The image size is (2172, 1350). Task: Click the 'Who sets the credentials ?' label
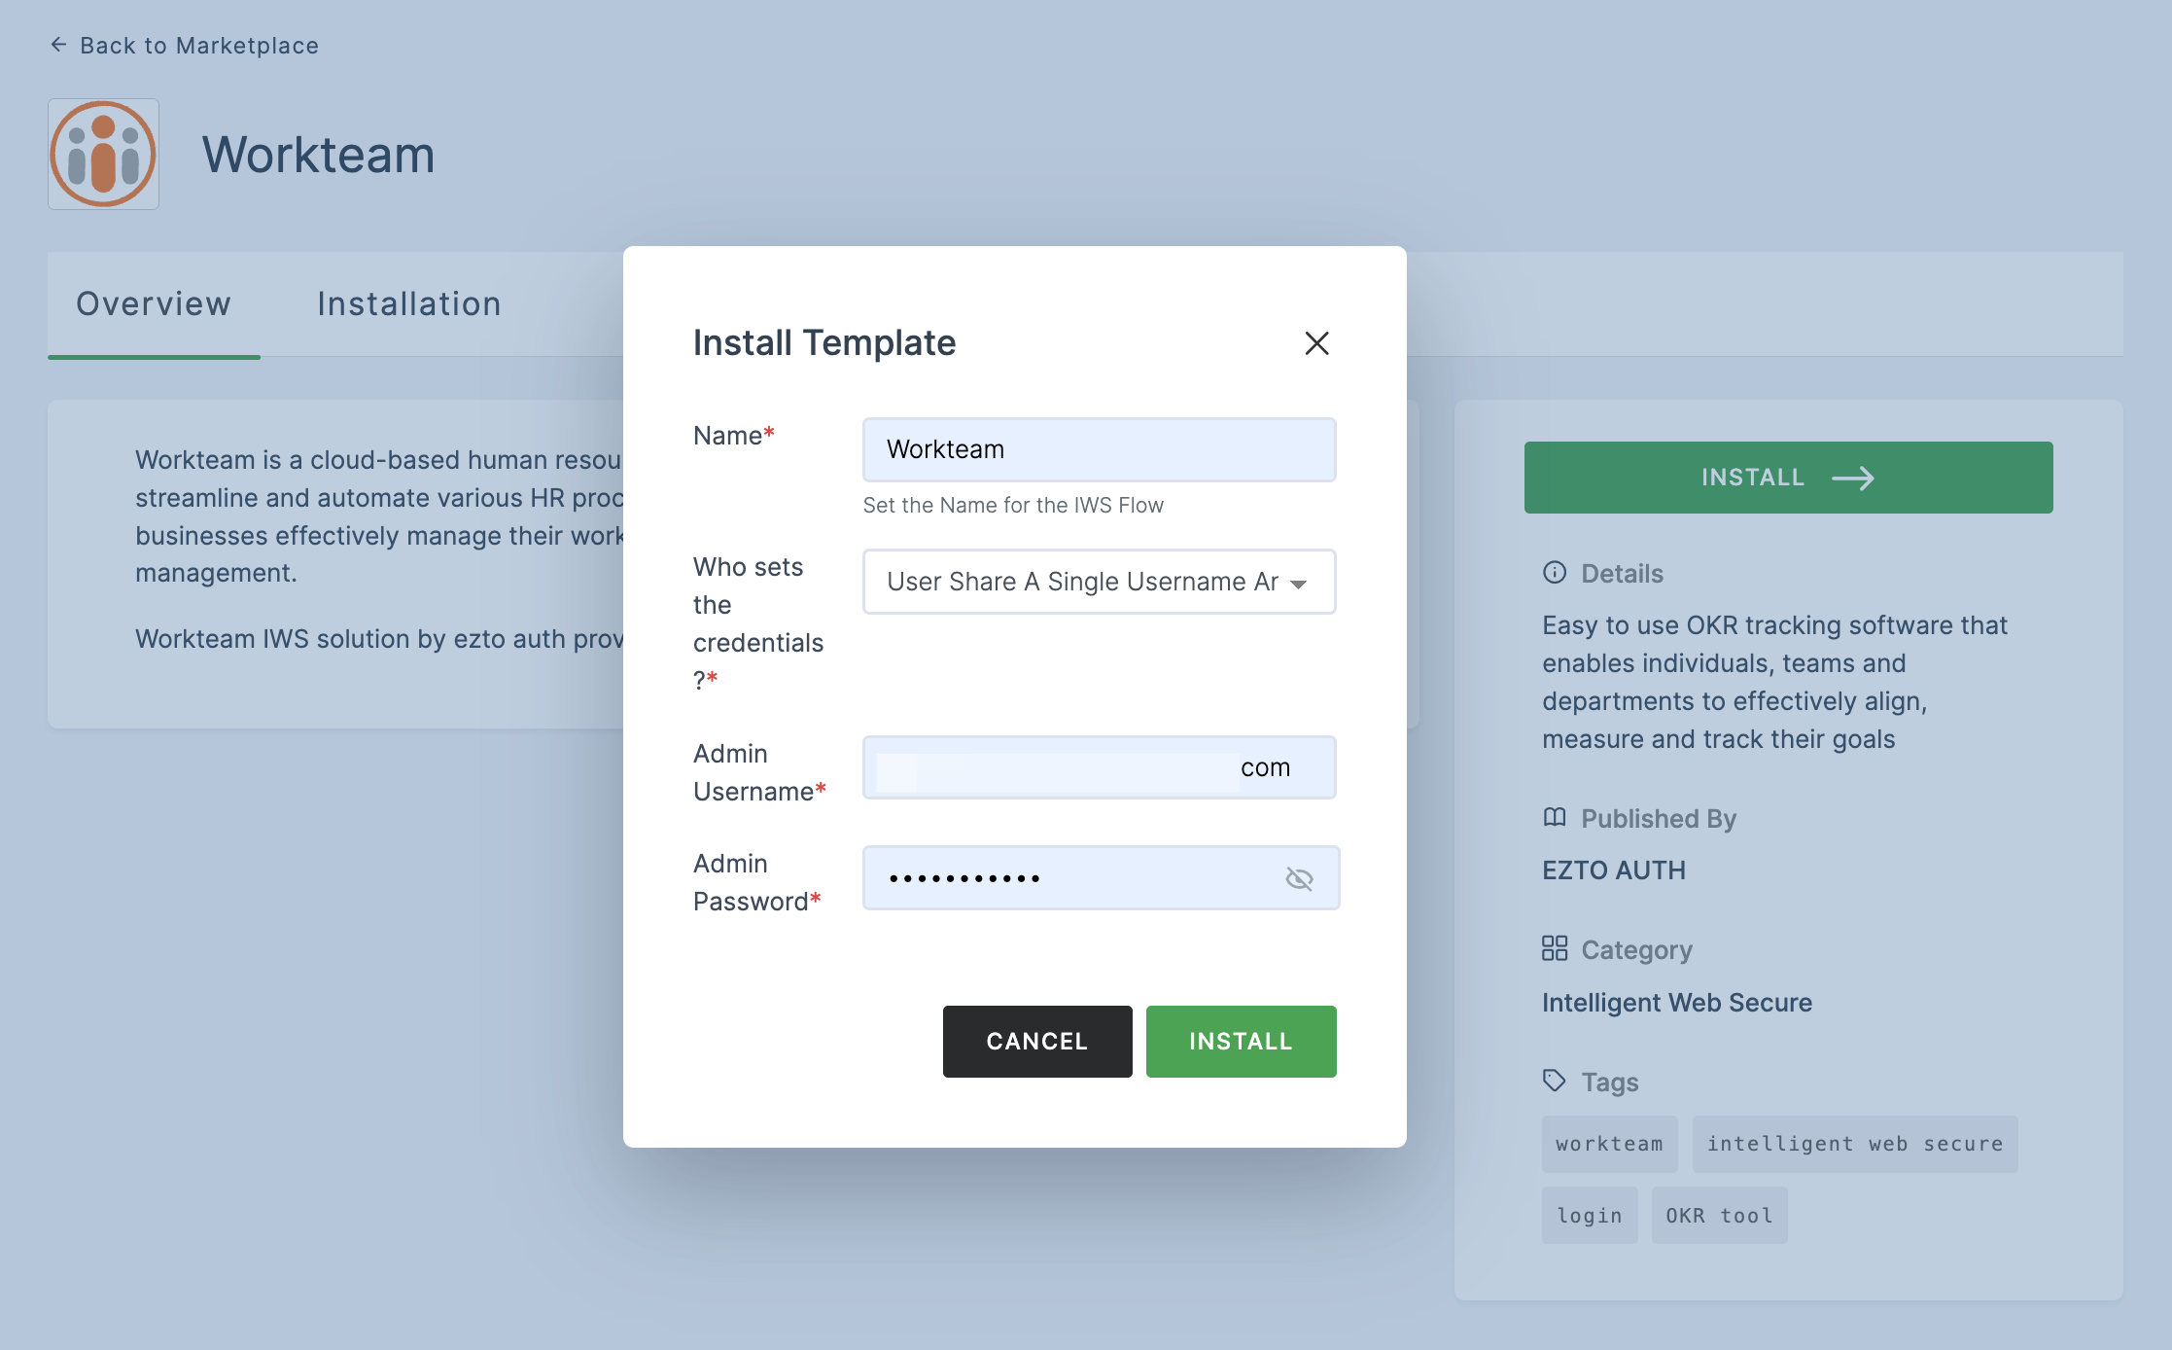point(758,623)
